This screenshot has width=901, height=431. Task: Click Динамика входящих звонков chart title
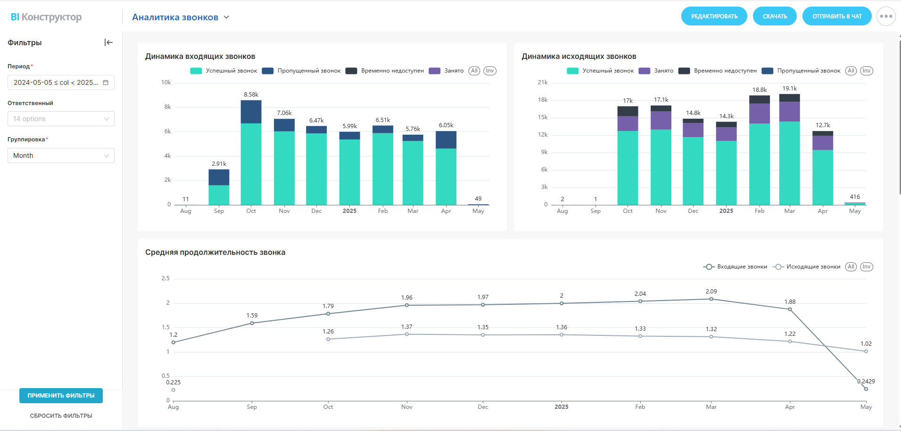pos(200,57)
